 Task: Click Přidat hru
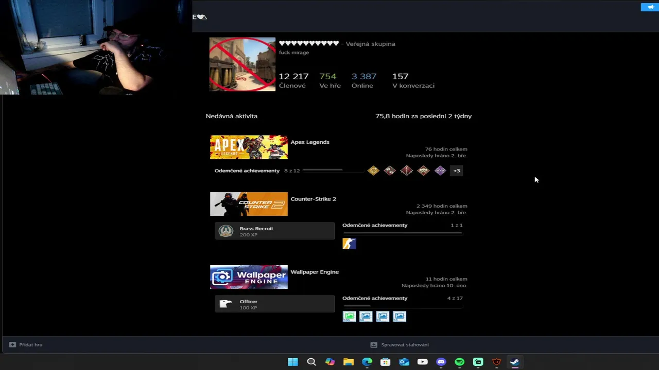tap(31, 345)
